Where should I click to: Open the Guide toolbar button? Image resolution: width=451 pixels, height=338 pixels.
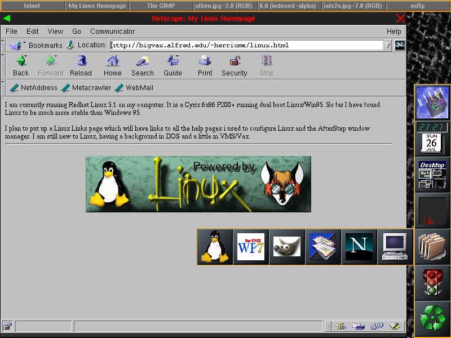click(x=173, y=61)
